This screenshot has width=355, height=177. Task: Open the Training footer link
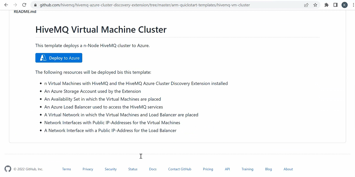click(x=247, y=169)
